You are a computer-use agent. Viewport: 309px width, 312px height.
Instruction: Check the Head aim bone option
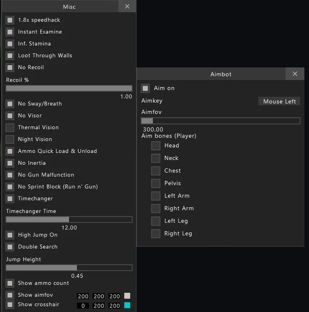tap(156, 146)
